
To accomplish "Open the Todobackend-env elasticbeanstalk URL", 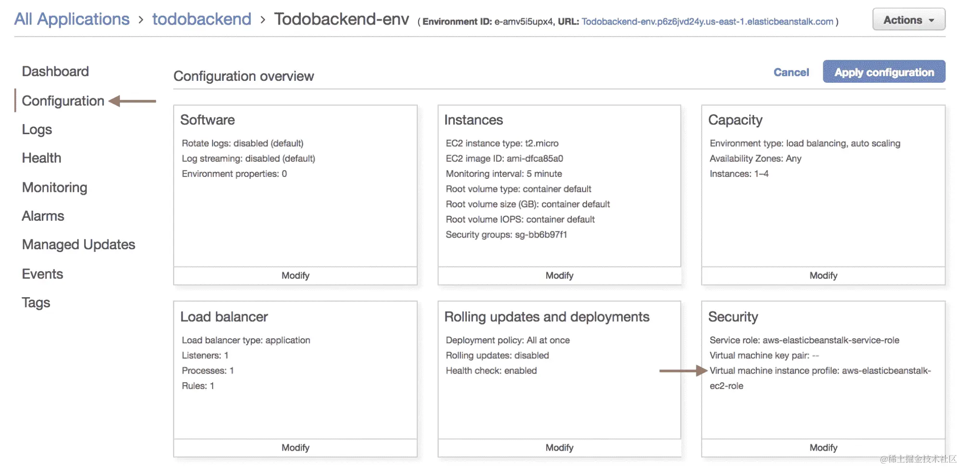I will 707,22.
